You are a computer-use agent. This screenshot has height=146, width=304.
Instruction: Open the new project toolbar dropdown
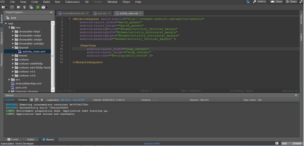[5, 7]
